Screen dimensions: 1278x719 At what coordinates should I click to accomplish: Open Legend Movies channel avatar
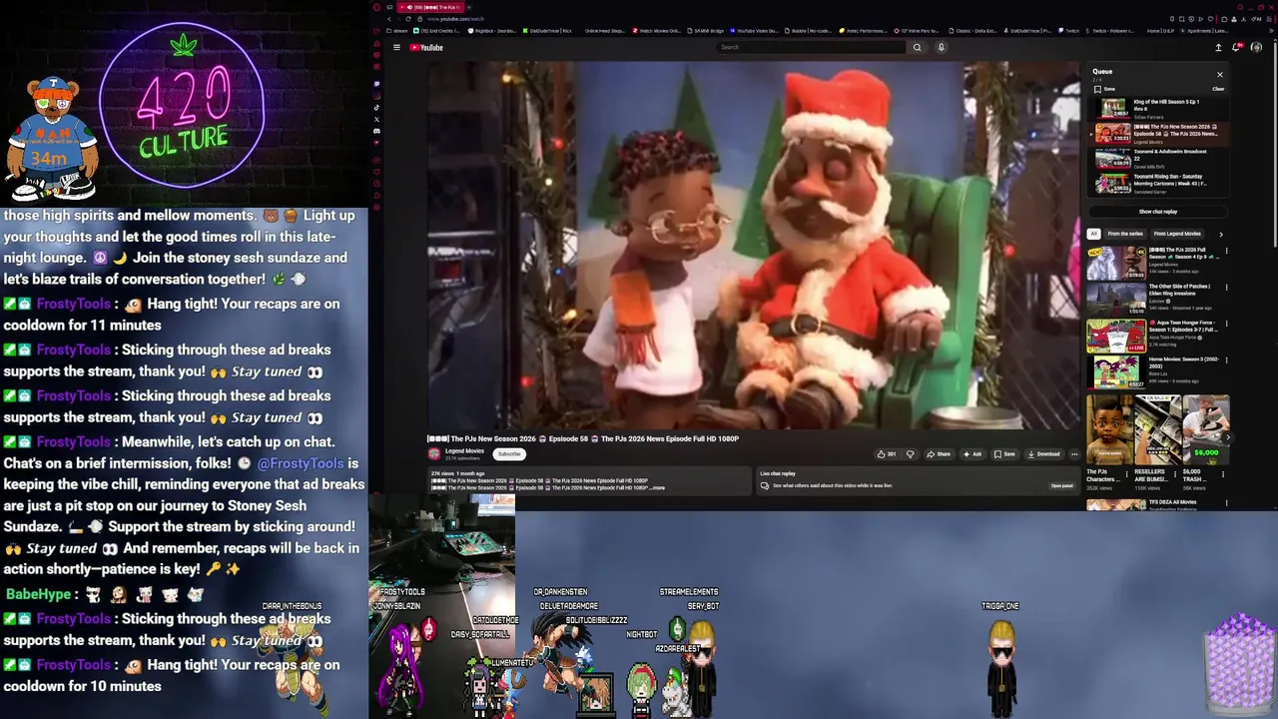[434, 454]
